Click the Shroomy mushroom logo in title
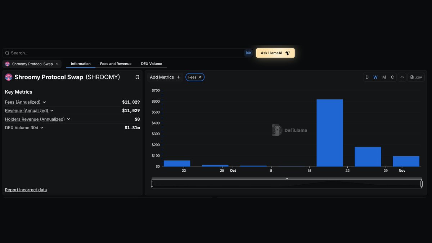 [9, 77]
